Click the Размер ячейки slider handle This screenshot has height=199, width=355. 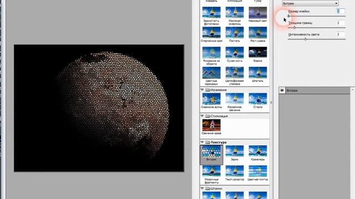[288, 16]
